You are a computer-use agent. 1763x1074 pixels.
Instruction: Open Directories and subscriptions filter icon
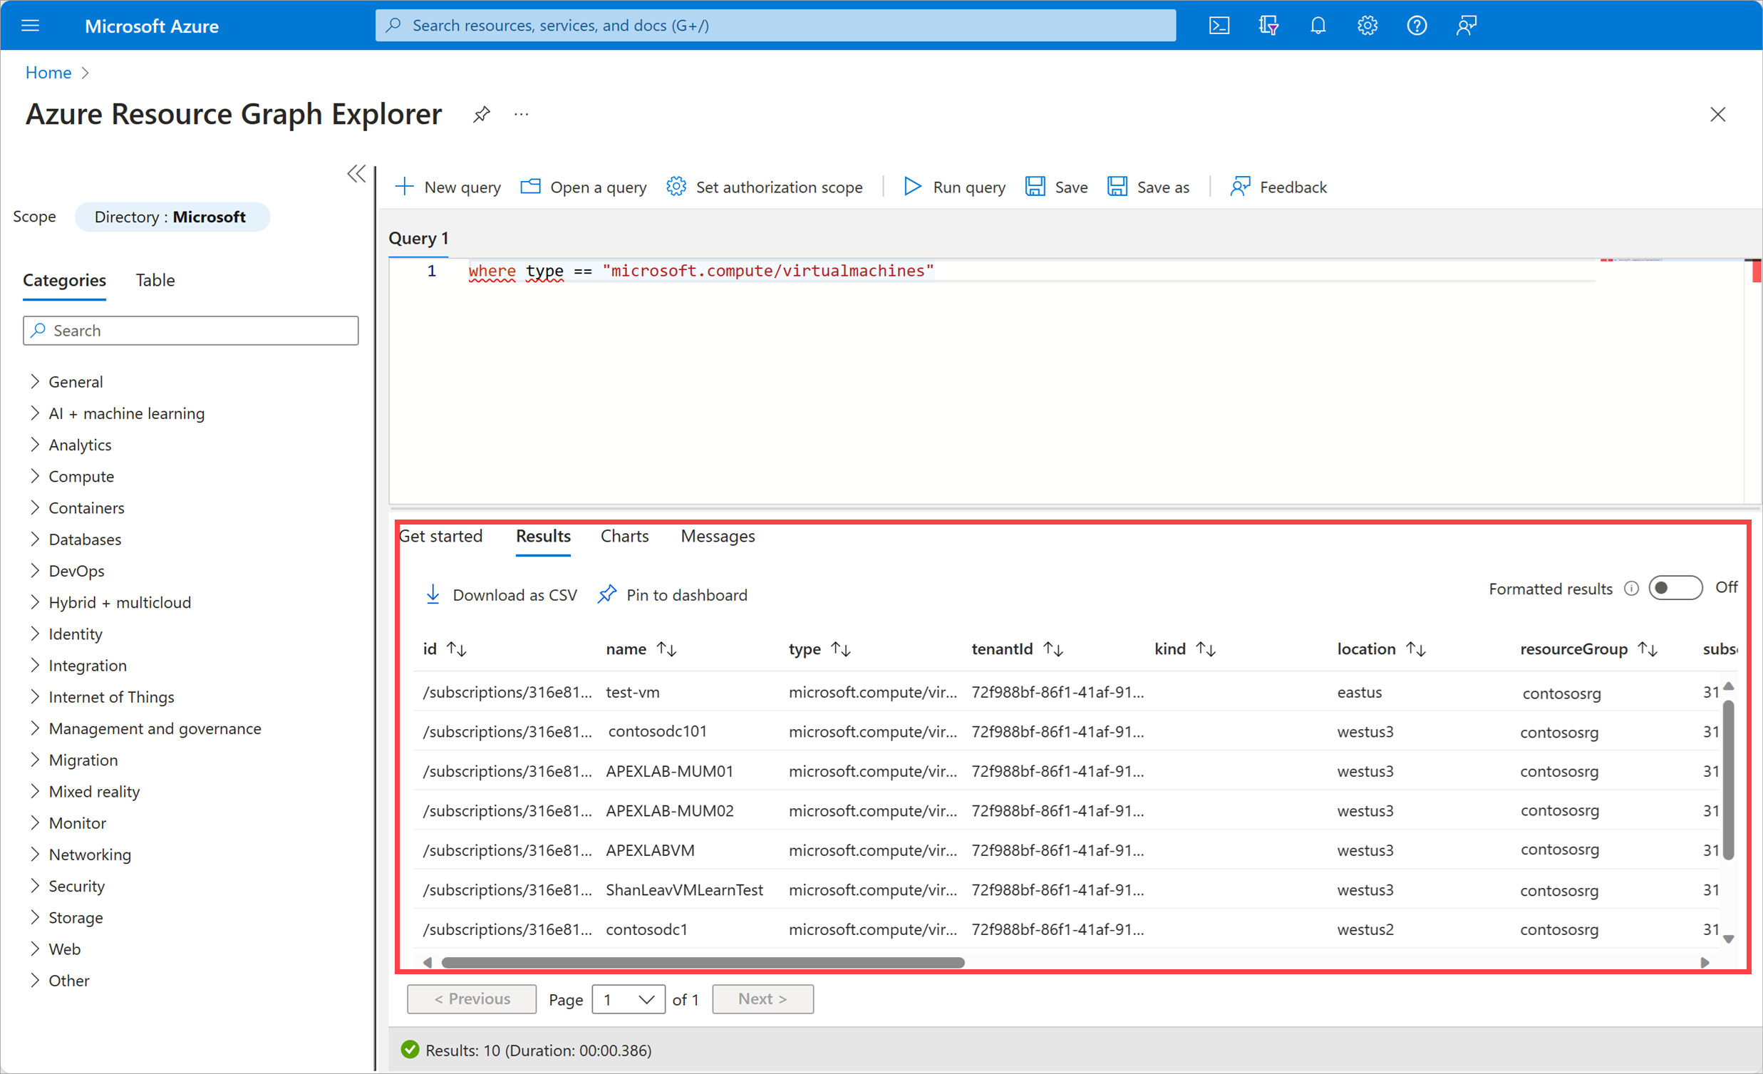coord(1268,26)
